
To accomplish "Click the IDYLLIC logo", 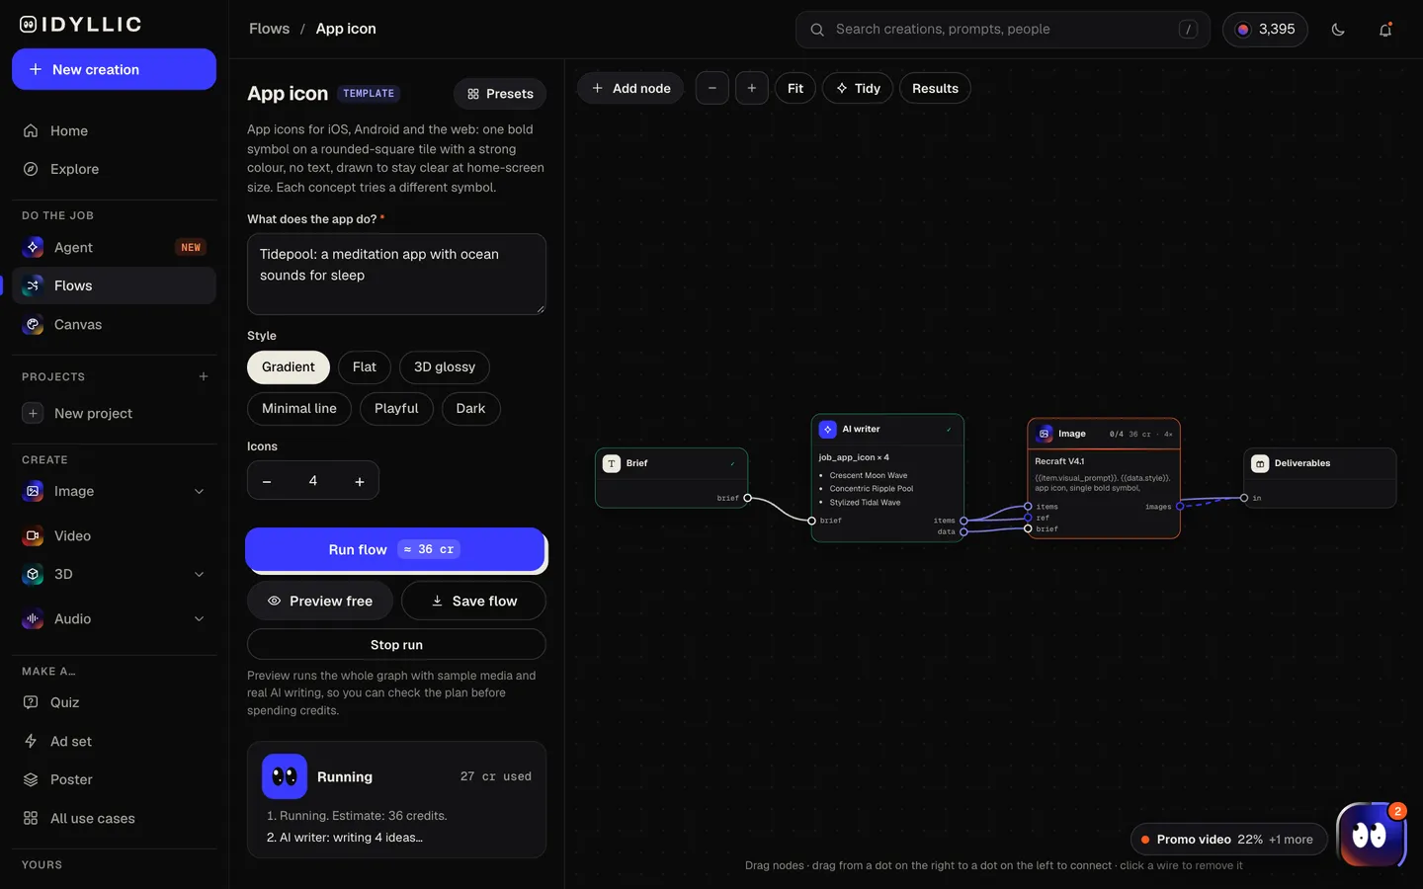I will pos(81,25).
